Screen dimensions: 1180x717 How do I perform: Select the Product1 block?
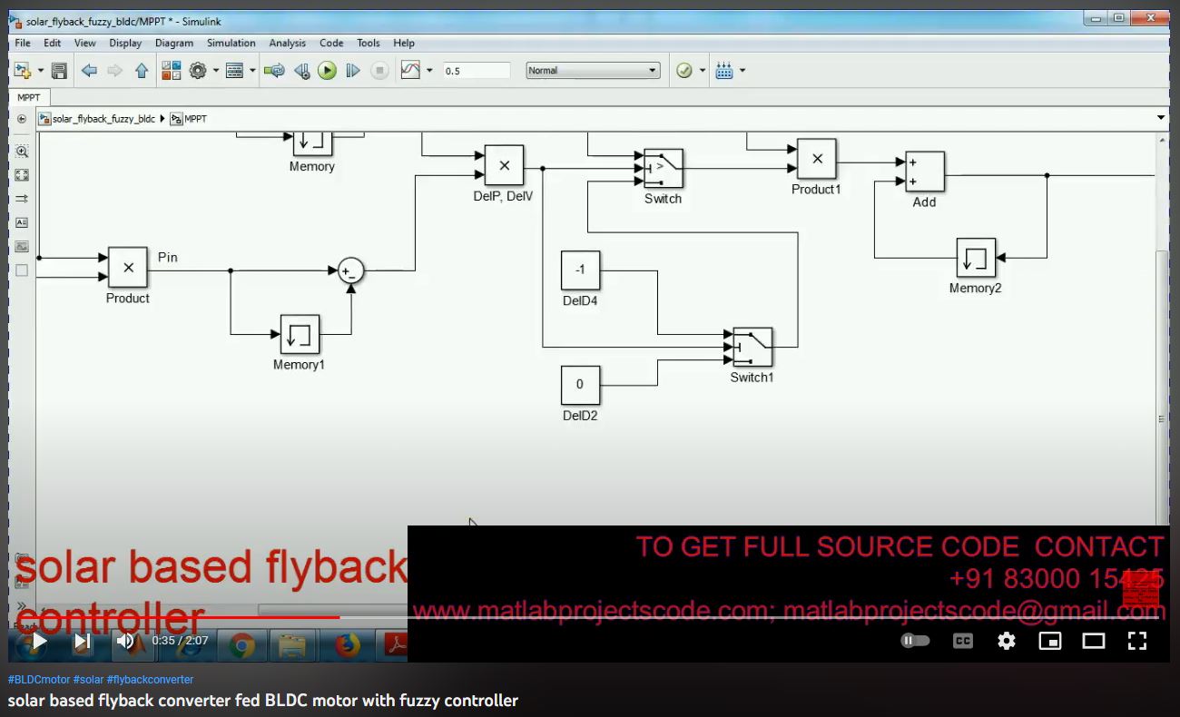click(817, 159)
